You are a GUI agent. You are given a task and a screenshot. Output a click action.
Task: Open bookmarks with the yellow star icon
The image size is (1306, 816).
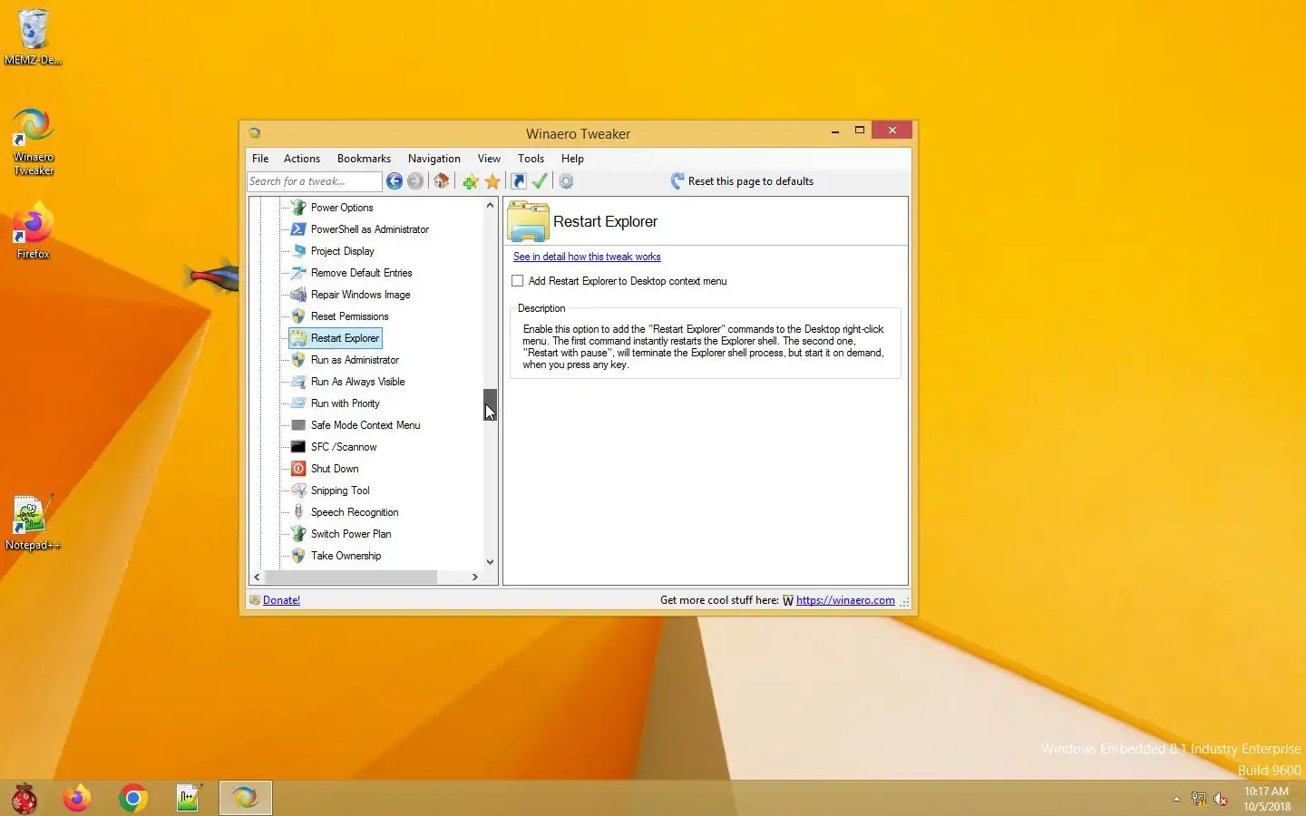(x=492, y=181)
